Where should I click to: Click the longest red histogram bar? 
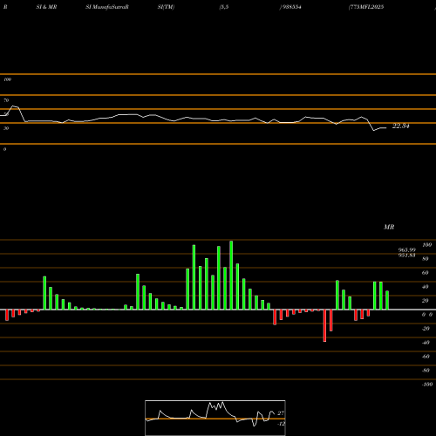tap(324, 325)
